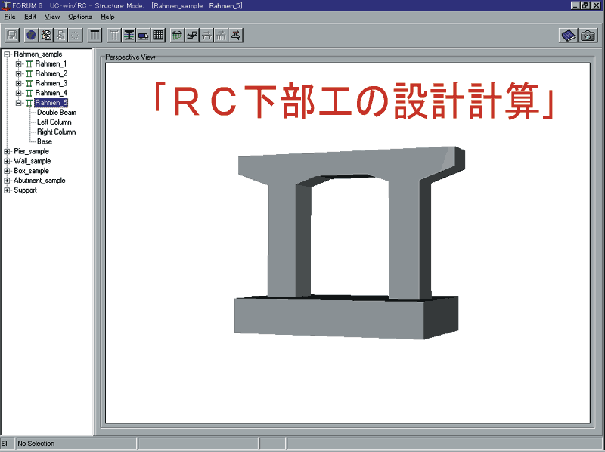Close the UC-win/RC window
The height and width of the screenshot is (452, 605).
tap(597, 5)
